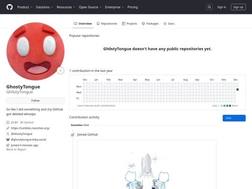The height and width of the screenshot is (189, 252).
Task: Click the dark green contribution square in December
Action: click(238, 90)
